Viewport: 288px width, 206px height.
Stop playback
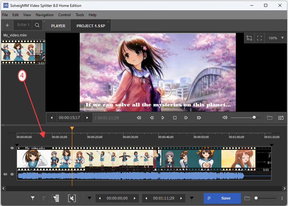(174, 118)
